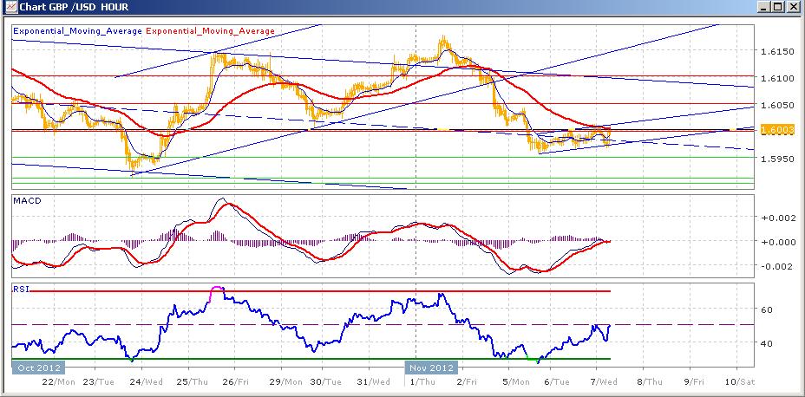Click the blue Exponential_Moving_Average legend label
The width and height of the screenshot is (805, 397).
tap(77, 31)
